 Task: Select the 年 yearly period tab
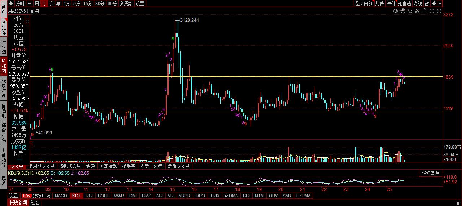pyautogui.click(x=58, y=4)
